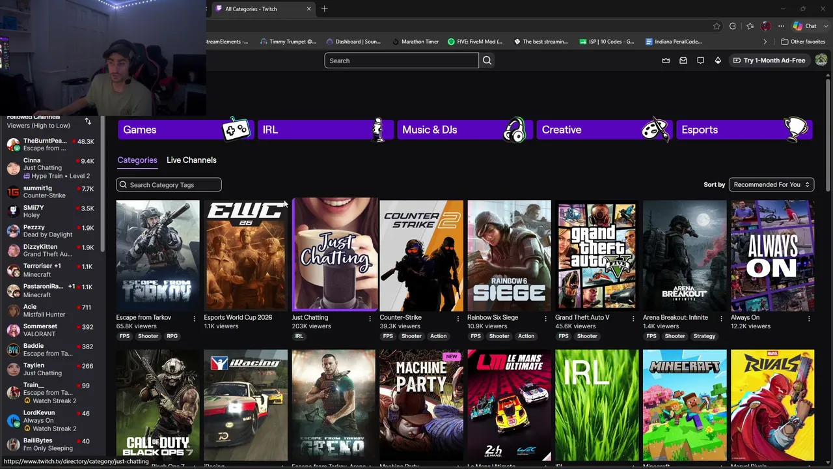Open the browser favorites list icon
The height and width of the screenshot is (469, 833).
750,26
